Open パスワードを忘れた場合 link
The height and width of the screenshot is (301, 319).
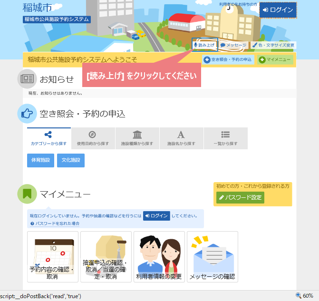click(x=55, y=223)
